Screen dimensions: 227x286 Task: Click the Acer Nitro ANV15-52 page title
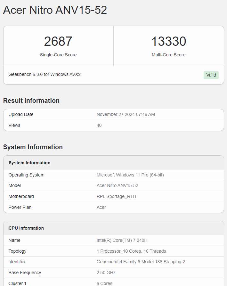click(55, 10)
